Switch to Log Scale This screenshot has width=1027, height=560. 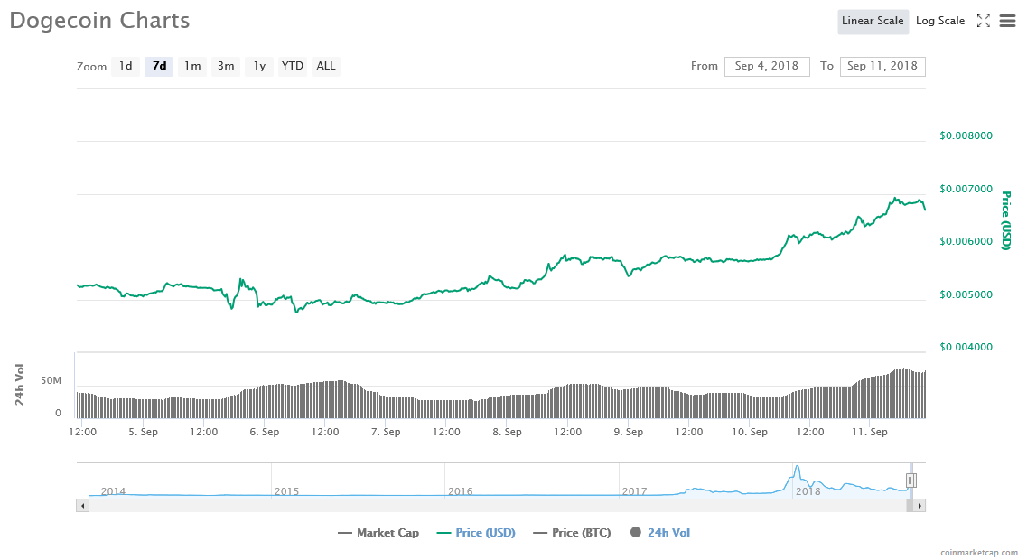pos(940,21)
